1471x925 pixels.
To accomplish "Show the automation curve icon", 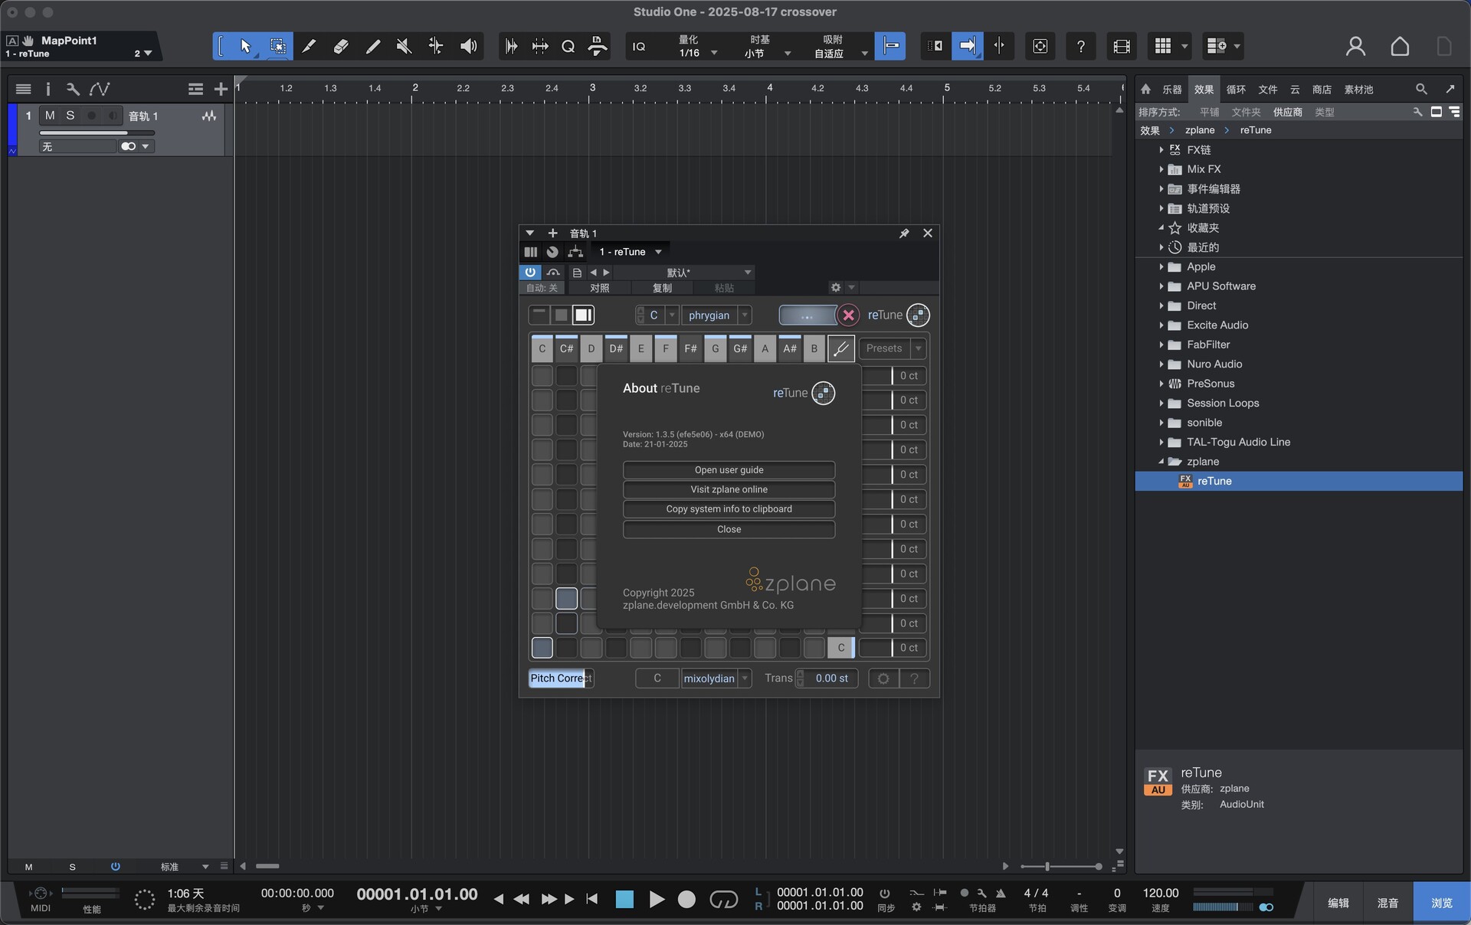I will click(100, 90).
